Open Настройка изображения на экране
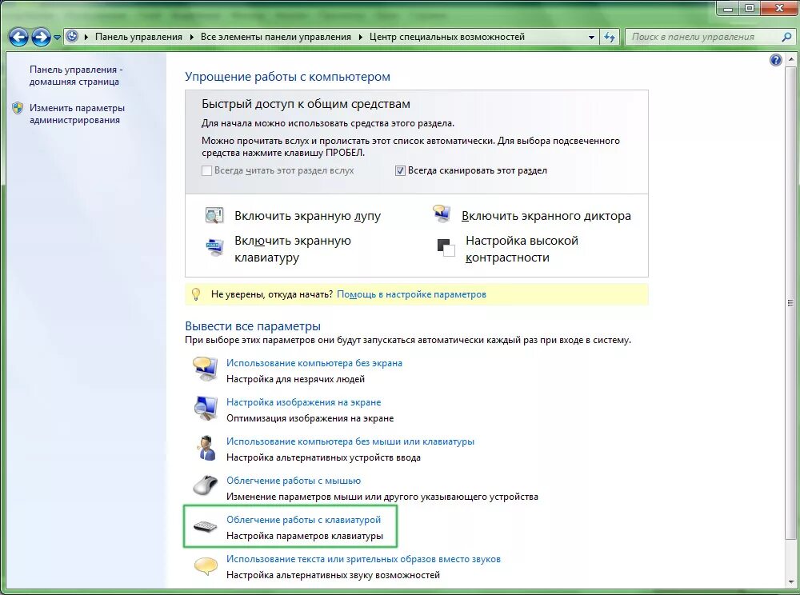Screen dimensions: 800x595 tap(303, 402)
